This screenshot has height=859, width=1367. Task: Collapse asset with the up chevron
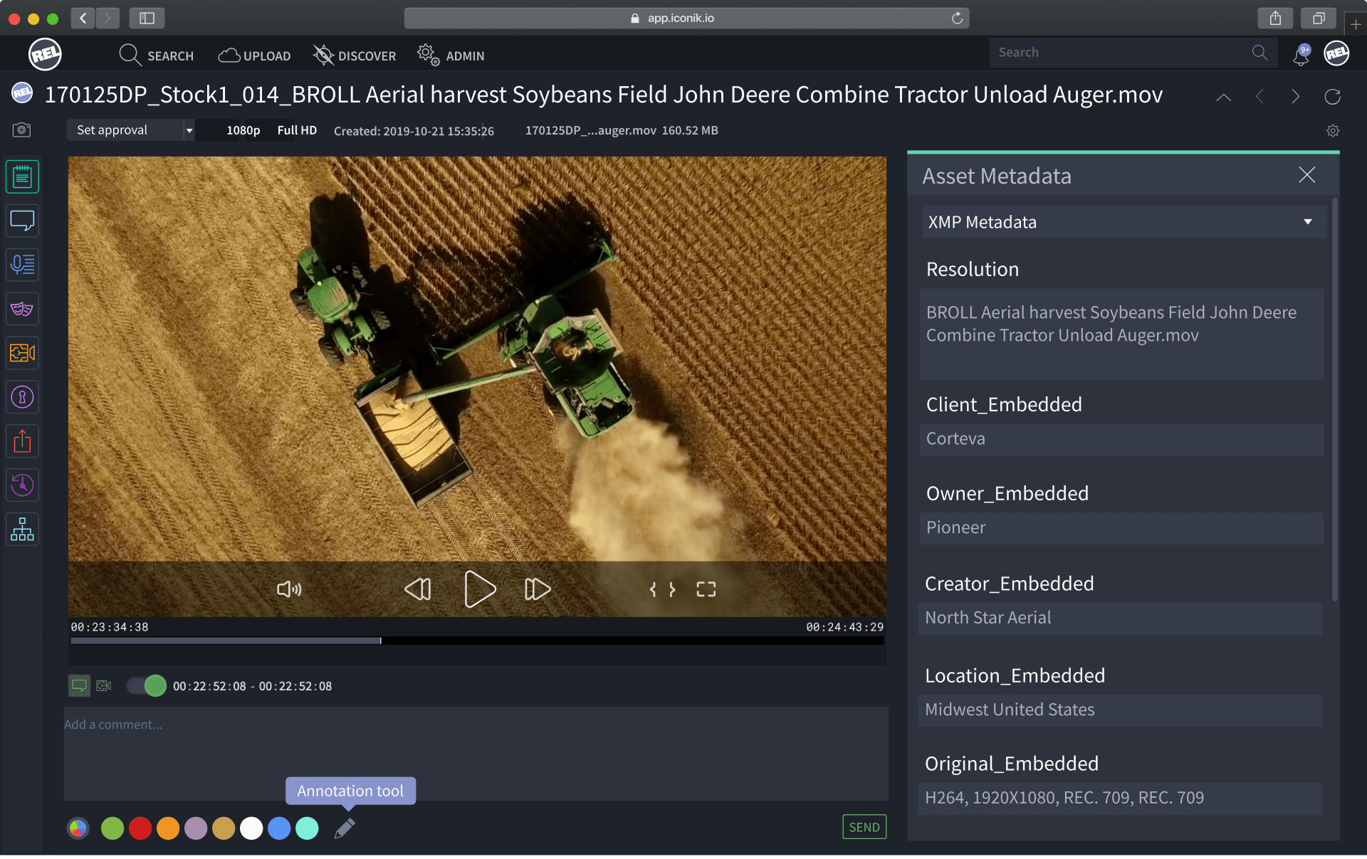pyautogui.click(x=1223, y=97)
